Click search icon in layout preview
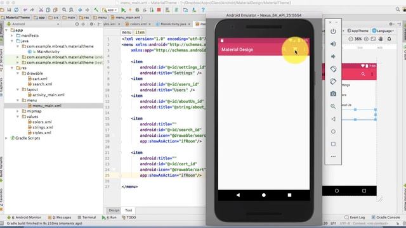The image size is (406, 228). click(x=363, y=74)
